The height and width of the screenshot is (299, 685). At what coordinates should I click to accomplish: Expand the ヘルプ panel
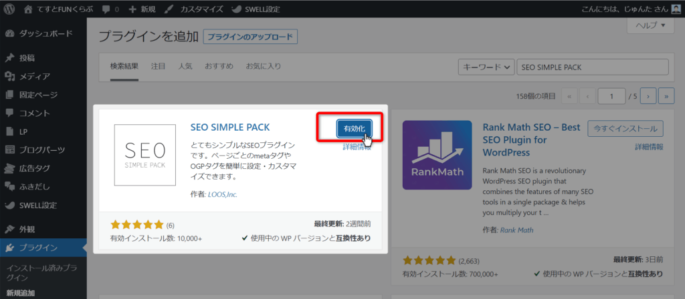(650, 25)
